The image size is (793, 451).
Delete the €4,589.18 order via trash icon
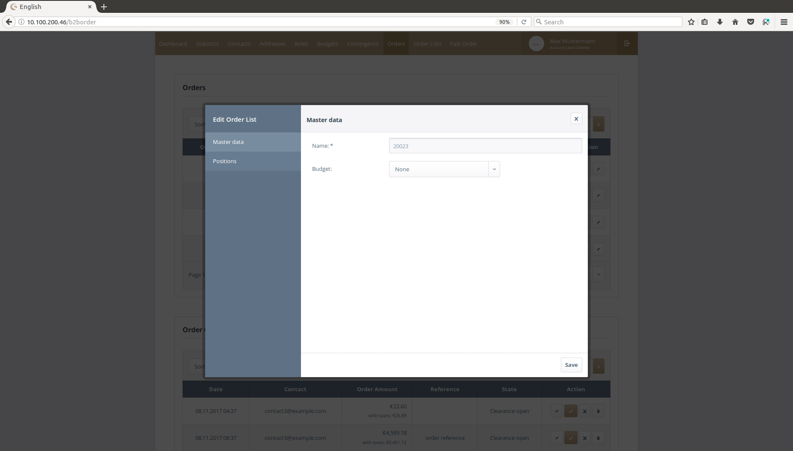point(598,438)
